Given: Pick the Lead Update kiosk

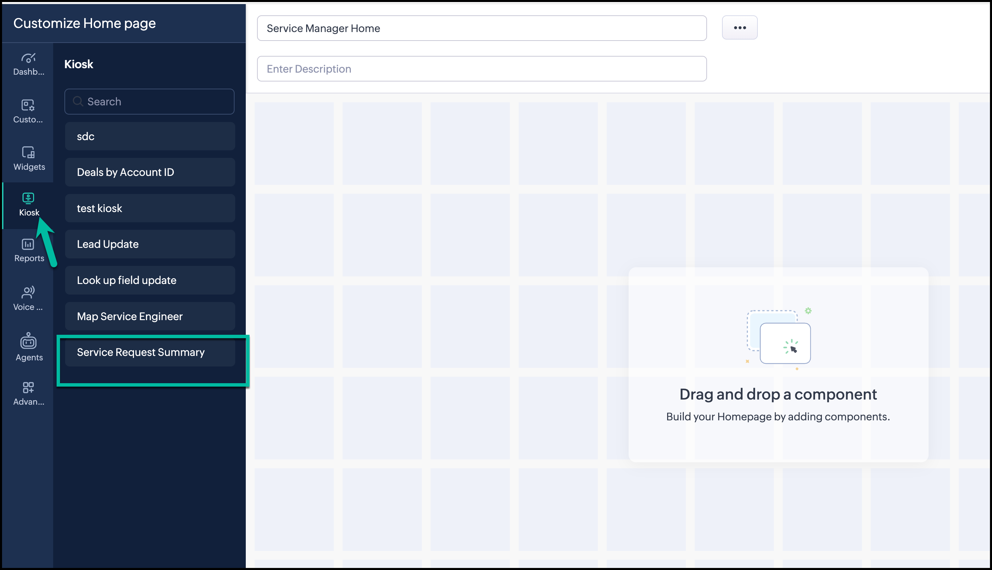Looking at the screenshot, I should click(x=150, y=244).
